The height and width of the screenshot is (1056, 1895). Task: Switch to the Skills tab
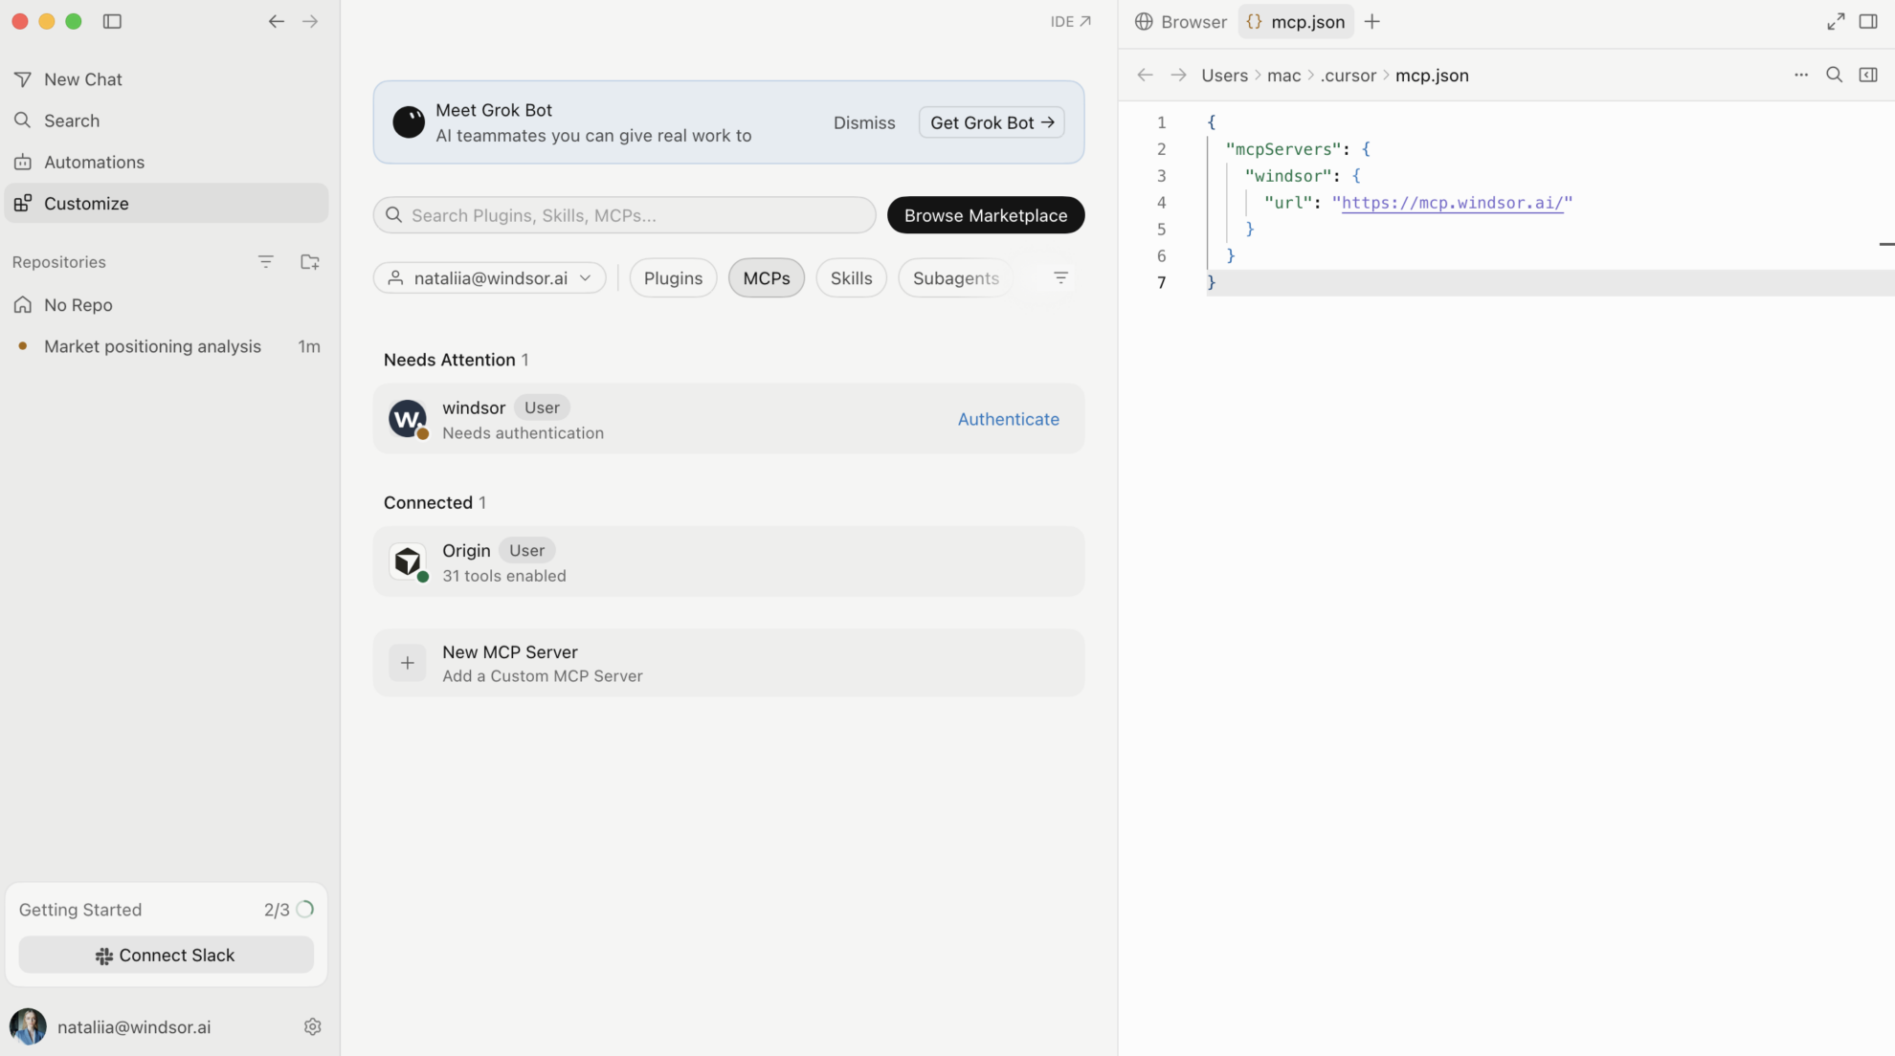[851, 278]
